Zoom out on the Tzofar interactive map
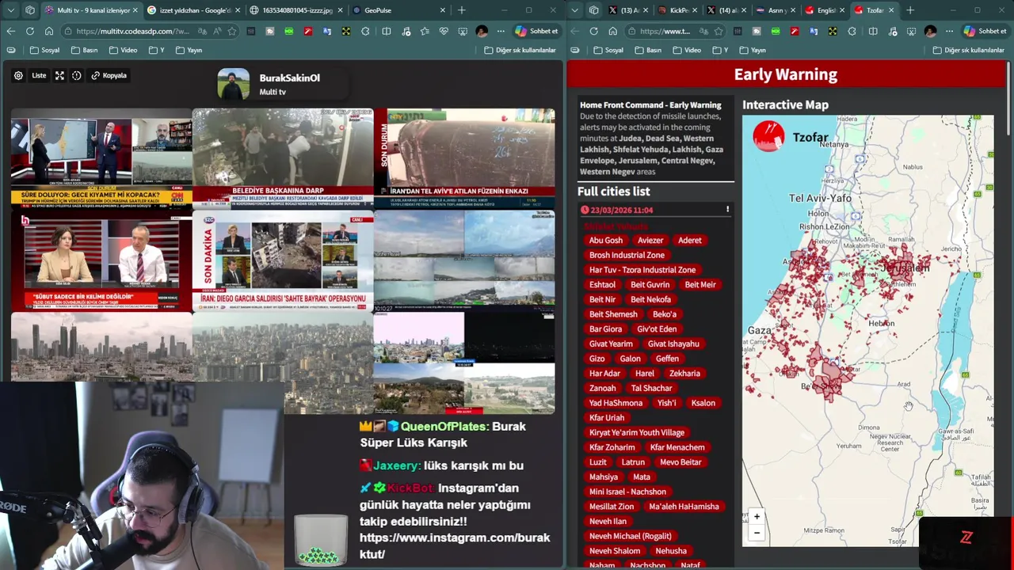This screenshot has width=1014, height=570. click(757, 533)
